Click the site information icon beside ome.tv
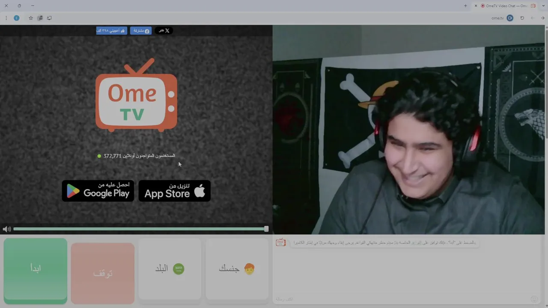This screenshot has height=308, width=548. tap(510, 18)
